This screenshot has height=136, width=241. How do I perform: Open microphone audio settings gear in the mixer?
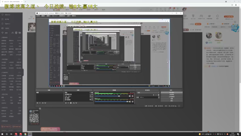point(133,102)
